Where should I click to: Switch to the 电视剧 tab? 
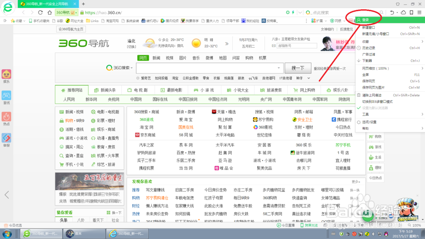138,90
